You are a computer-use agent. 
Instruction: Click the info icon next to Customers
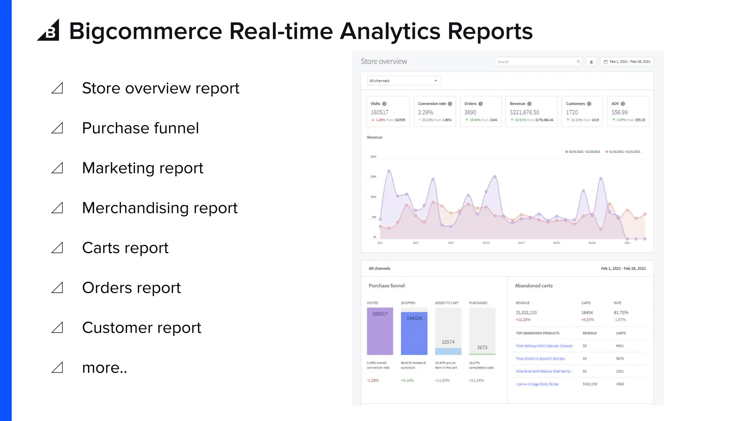point(589,104)
